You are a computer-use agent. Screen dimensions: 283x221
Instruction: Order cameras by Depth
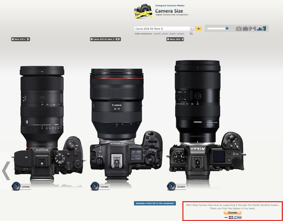172,34
